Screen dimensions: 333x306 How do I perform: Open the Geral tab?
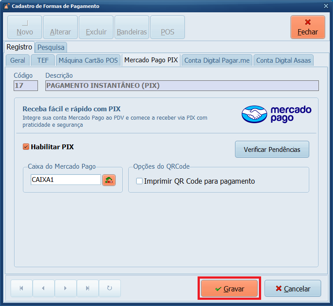coord(18,60)
